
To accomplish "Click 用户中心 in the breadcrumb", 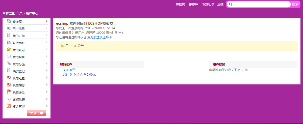I will 32,13.
